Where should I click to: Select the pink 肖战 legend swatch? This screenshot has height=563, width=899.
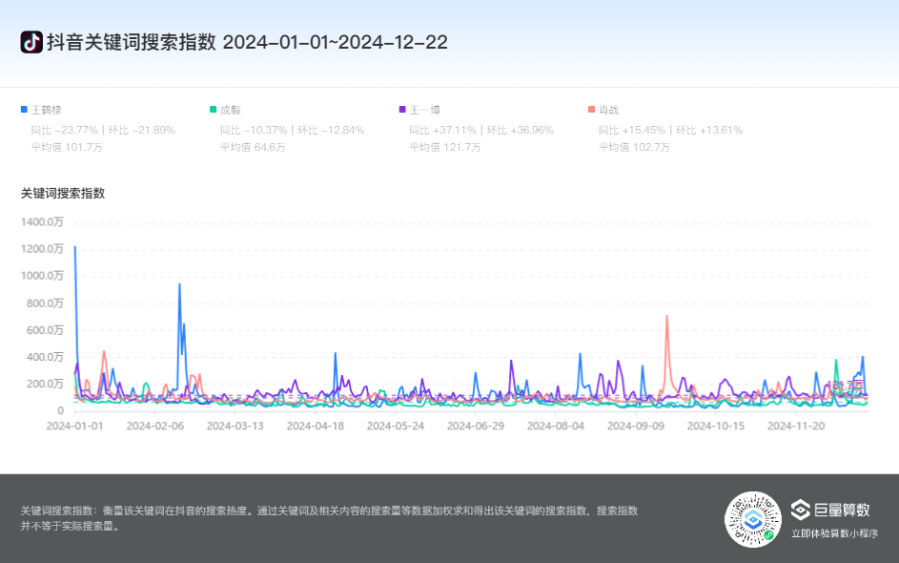click(x=592, y=109)
